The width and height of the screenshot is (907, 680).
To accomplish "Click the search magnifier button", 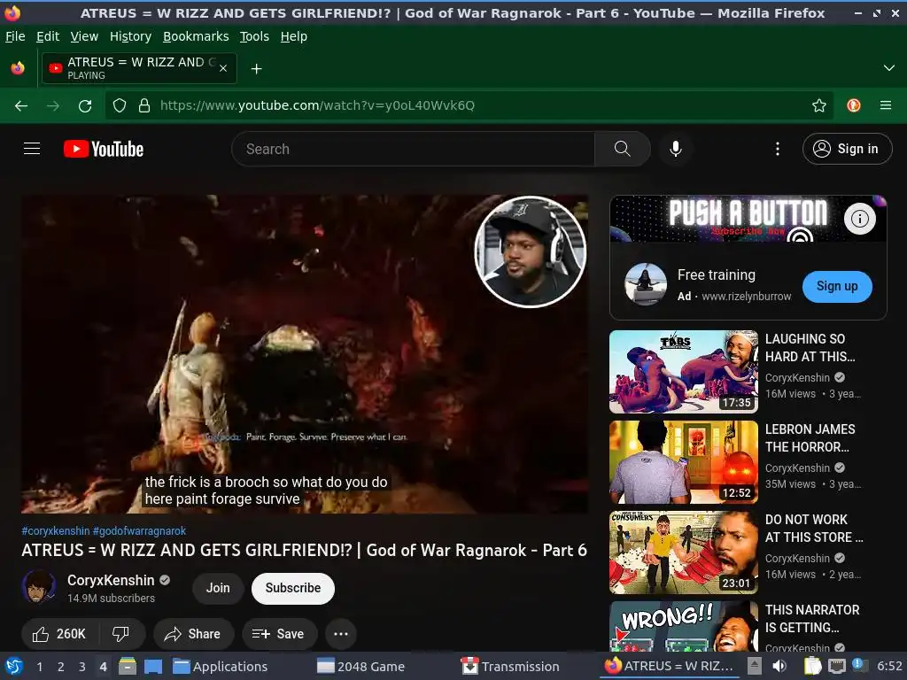I will tap(623, 149).
